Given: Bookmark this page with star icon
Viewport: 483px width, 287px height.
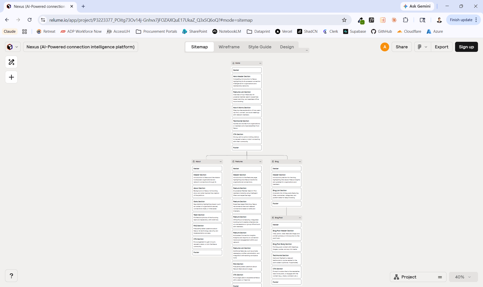Looking at the screenshot, I should coord(344,20).
